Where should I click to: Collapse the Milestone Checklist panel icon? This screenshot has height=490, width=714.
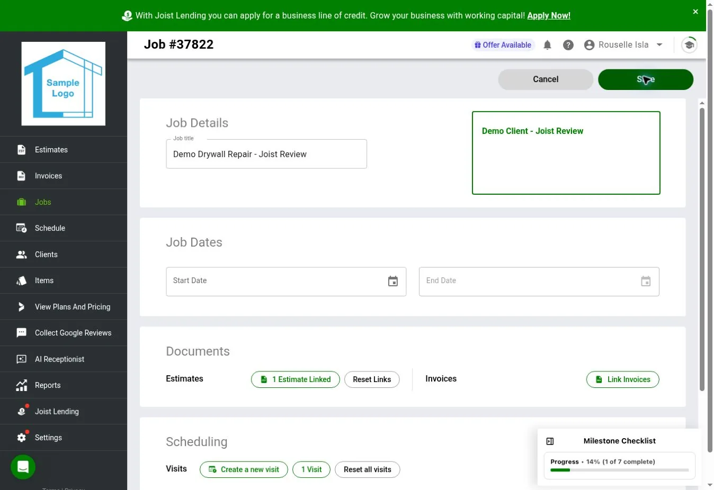tap(550, 441)
